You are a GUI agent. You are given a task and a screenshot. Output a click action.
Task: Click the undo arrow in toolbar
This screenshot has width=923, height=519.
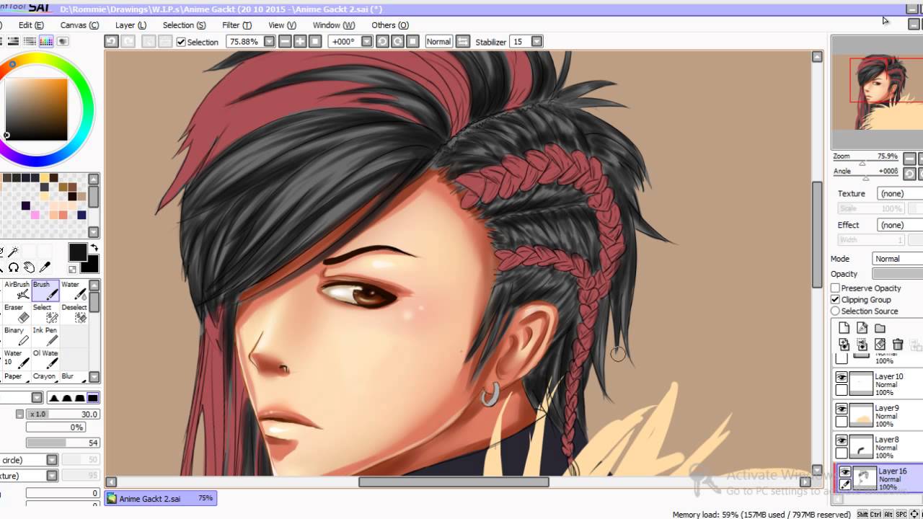(111, 42)
